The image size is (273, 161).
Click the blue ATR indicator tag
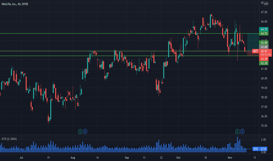(x=256, y=149)
